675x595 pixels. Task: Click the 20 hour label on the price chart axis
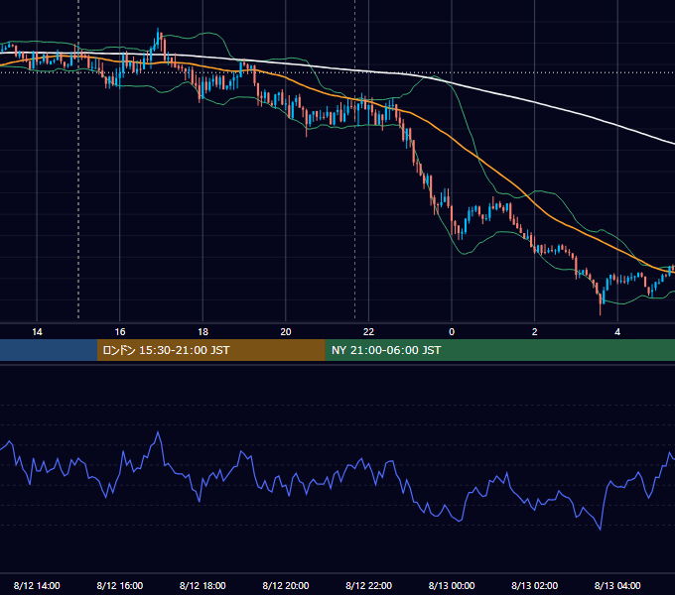286,332
